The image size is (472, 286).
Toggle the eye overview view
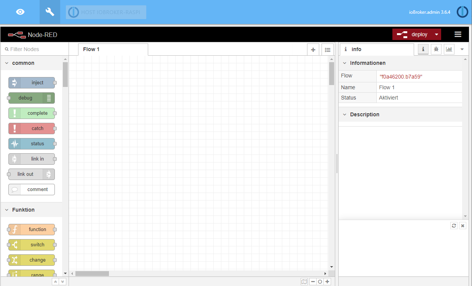(20, 12)
